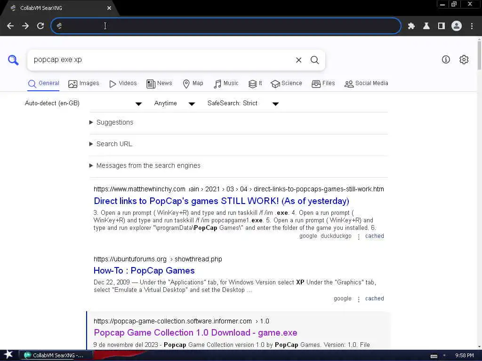Switch to the Images tab
This screenshot has height=361, width=482.
(84, 84)
